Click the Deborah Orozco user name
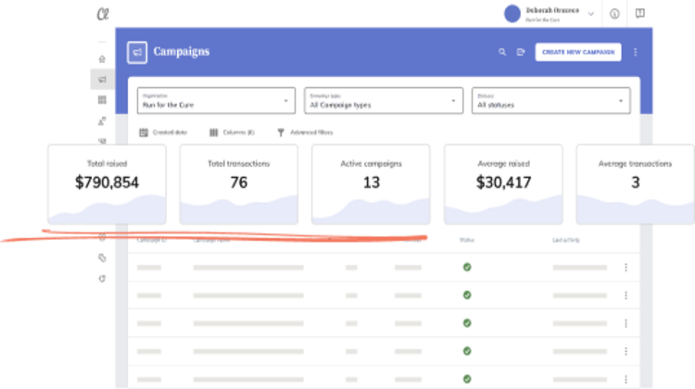Image resolution: width=695 pixels, height=389 pixels. tap(552, 10)
